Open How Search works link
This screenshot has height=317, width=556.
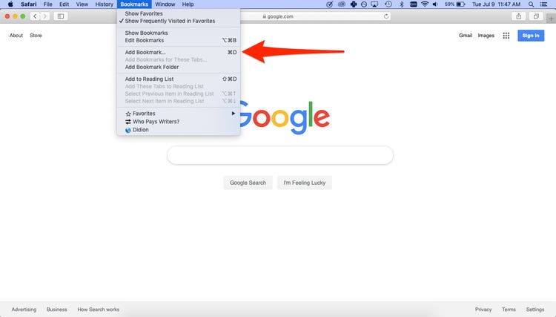coord(98,310)
